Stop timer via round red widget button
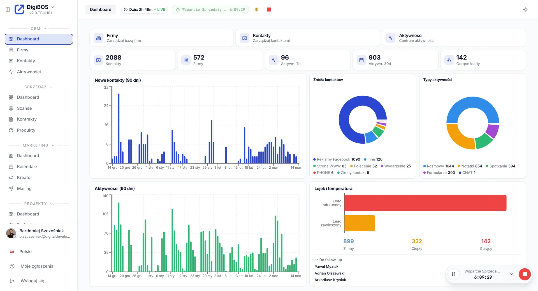The width and height of the screenshot is (538, 291). click(x=525, y=274)
